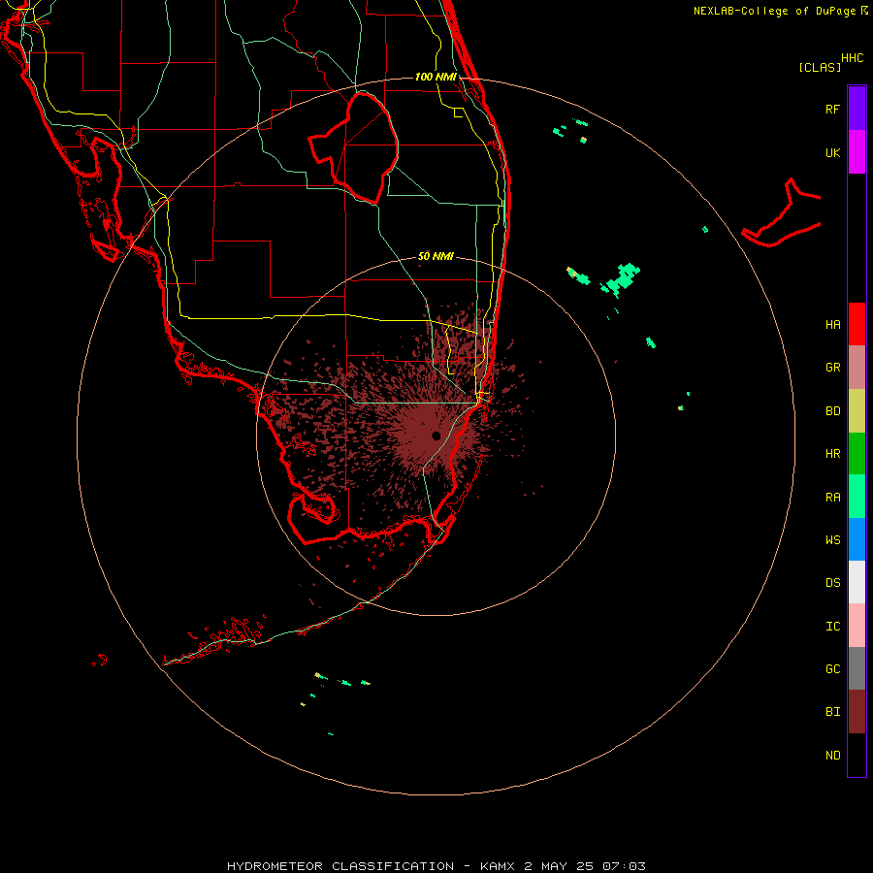This screenshot has width=873, height=873.
Task: Click the BD legend label
Action: (x=832, y=411)
